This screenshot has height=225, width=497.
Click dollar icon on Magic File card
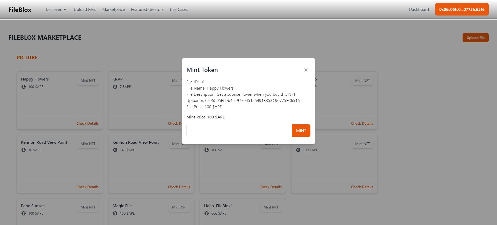click(x=115, y=213)
